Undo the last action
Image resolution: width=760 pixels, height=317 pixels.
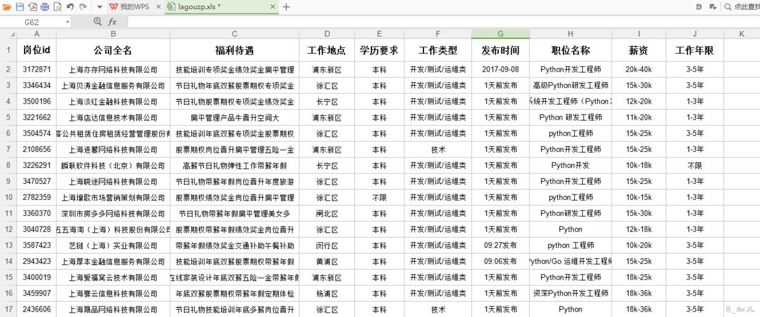(70, 7)
